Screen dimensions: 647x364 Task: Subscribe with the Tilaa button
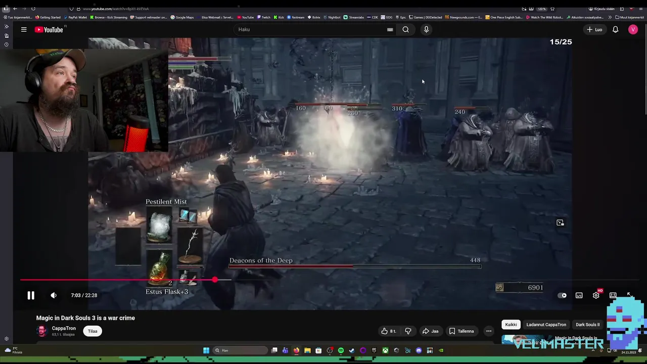click(93, 331)
